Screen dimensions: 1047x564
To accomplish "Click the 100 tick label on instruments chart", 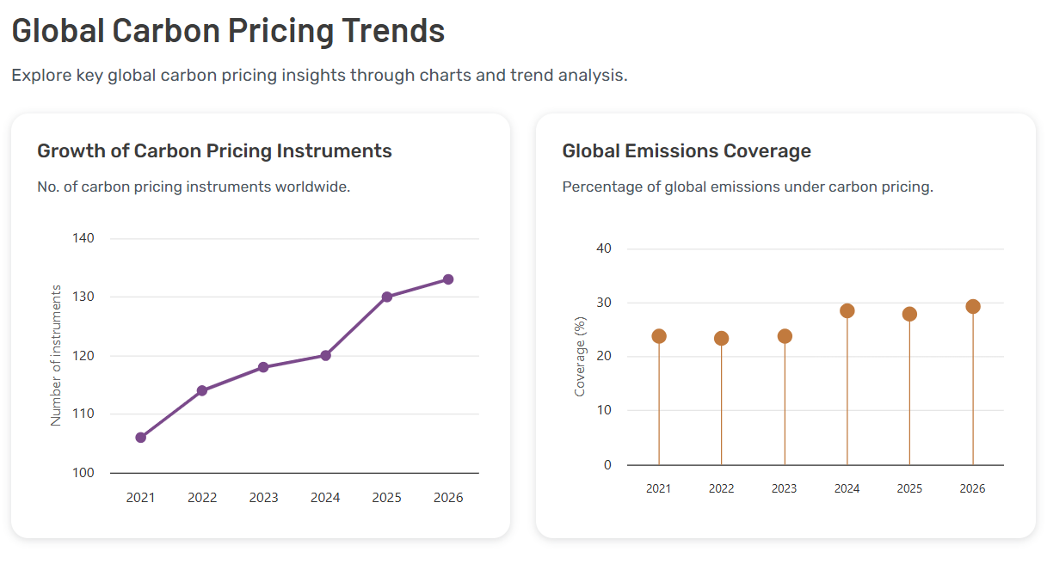I will [84, 473].
